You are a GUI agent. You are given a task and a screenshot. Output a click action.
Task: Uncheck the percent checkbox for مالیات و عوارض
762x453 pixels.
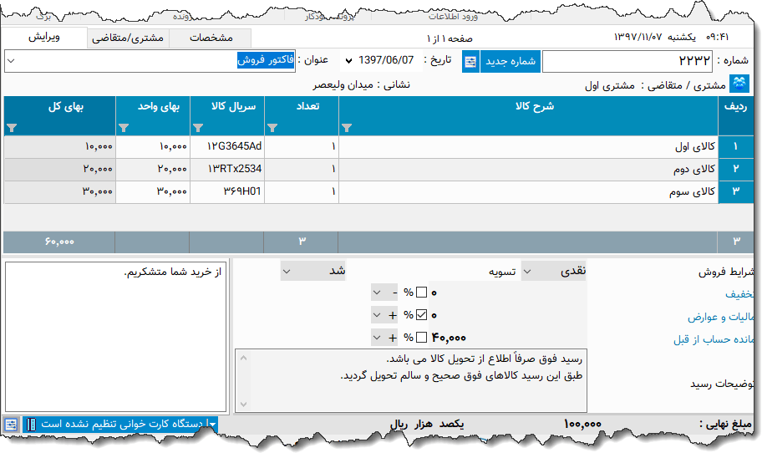tap(421, 315)
